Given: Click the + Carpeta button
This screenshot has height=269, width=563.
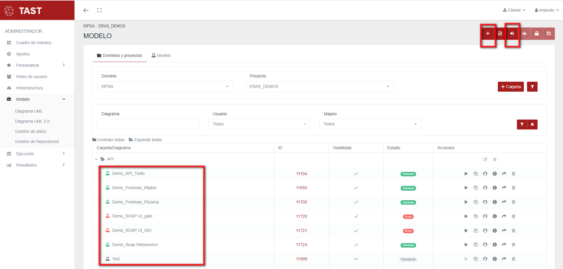Looking at the screenshot, I should click(511, 87).
